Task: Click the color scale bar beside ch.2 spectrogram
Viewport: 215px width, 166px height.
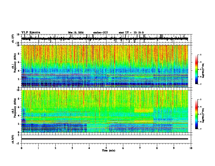Action: (197, 114)
